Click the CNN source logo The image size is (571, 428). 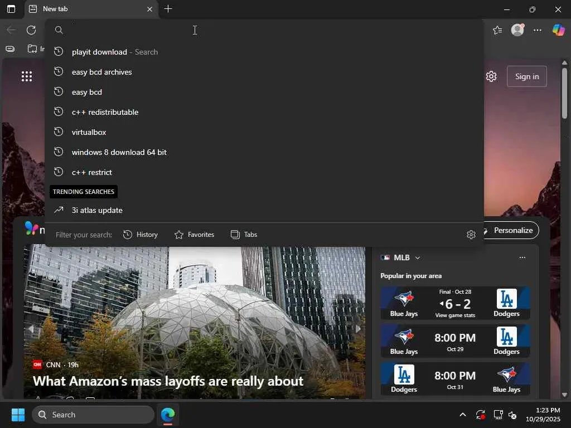[x=37, y=364]
